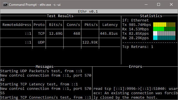Maximize the Command Prompt window
Viewport: 178px width, 100px height.
coord(159,4)
